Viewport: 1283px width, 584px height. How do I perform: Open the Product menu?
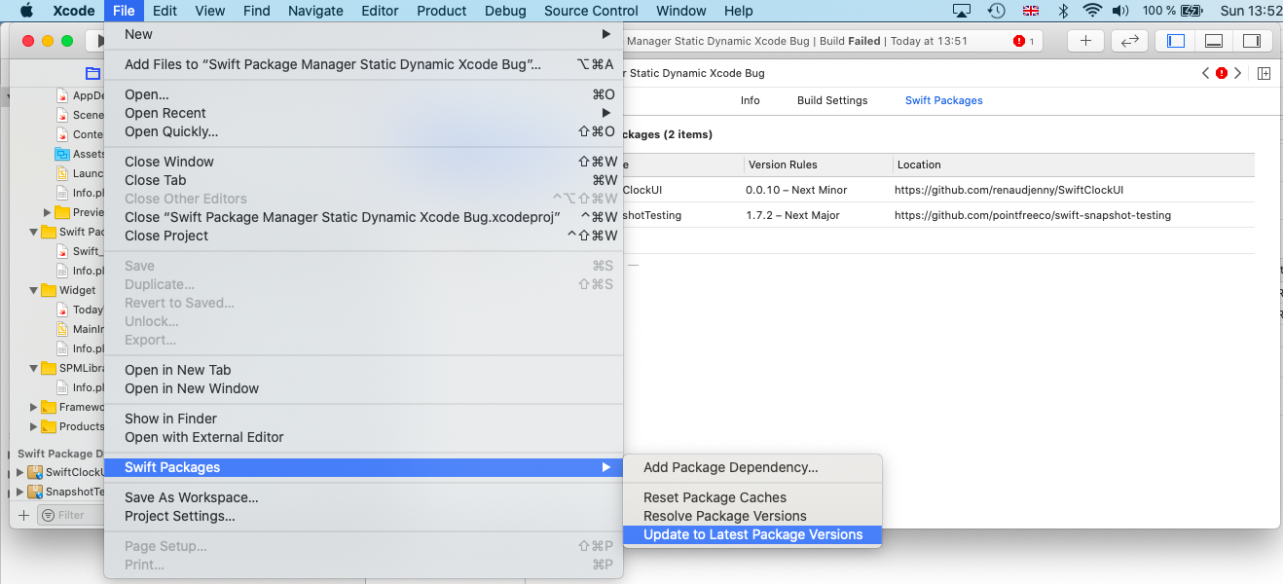(x=442, y=11)
